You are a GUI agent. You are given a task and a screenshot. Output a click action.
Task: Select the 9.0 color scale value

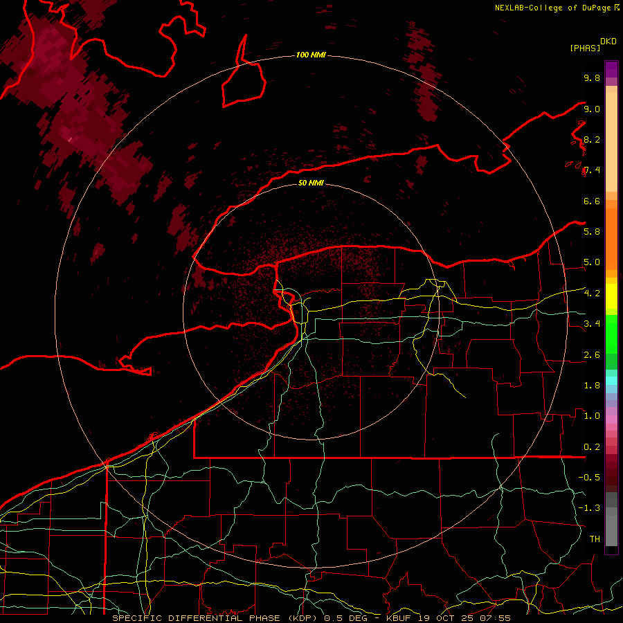tap(592, 109)
